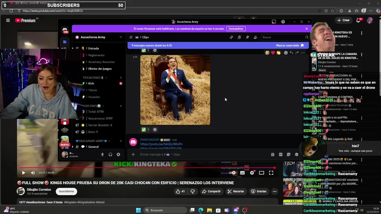Viewport: 381px width, 214px height.
Task: Open the president on throne image
Action: [175, 90]
